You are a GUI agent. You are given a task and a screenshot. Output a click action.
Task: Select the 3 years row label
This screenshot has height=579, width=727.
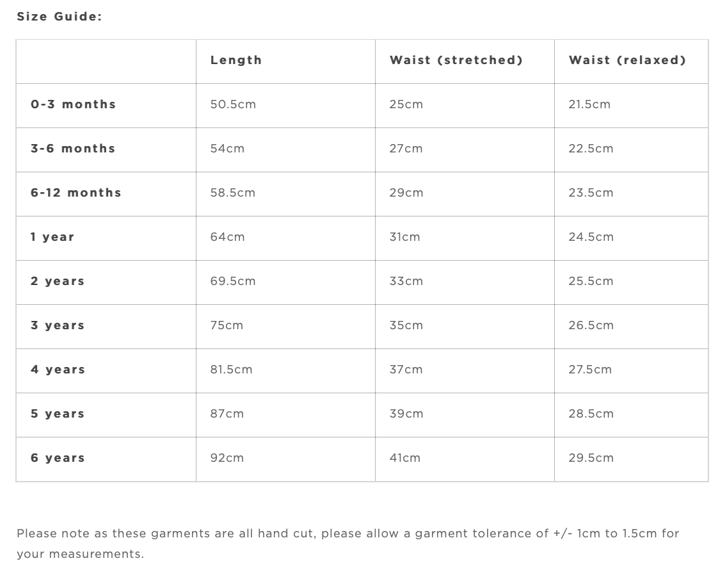point(58,325)
